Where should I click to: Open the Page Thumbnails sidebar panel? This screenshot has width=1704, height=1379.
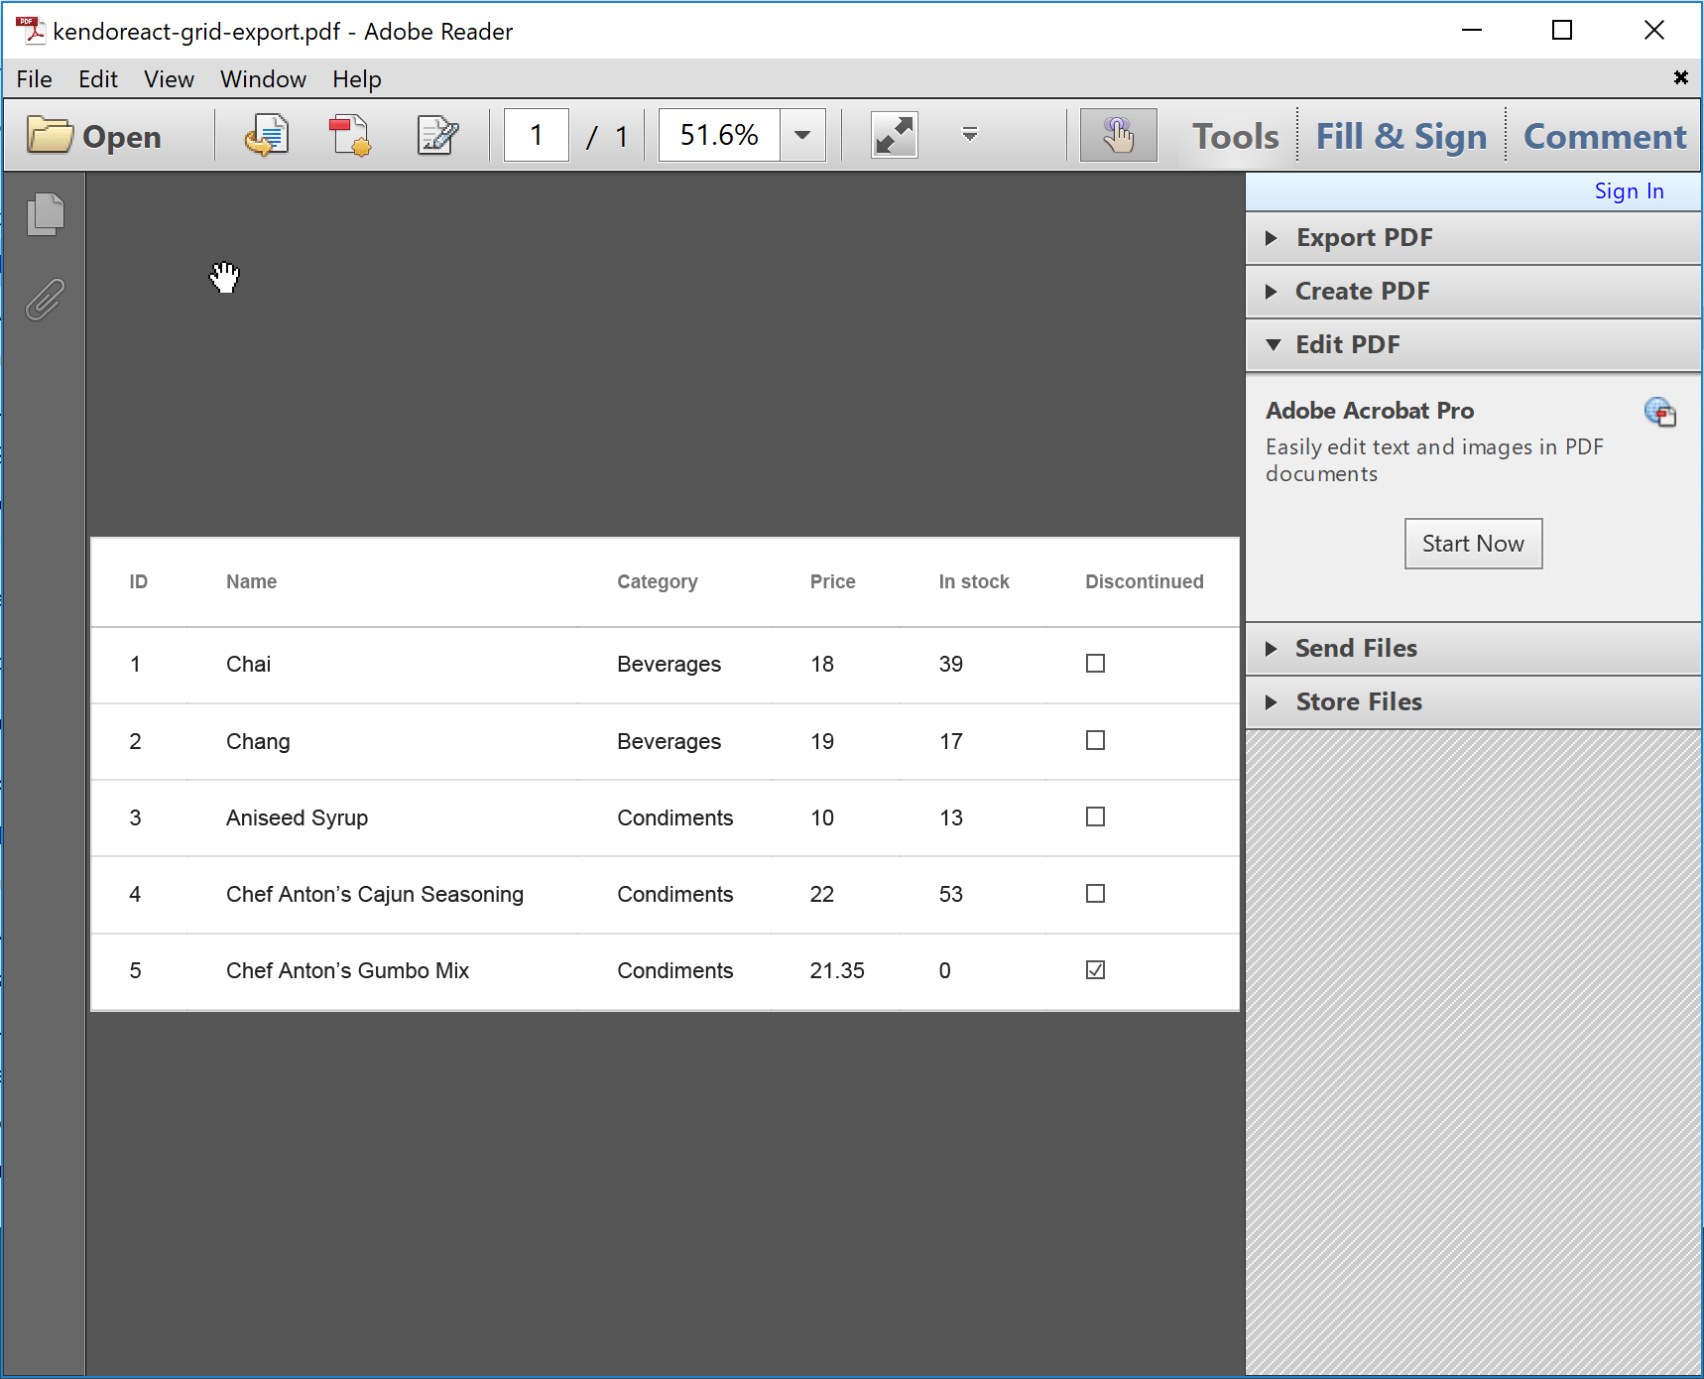click(x=44, y=213)
